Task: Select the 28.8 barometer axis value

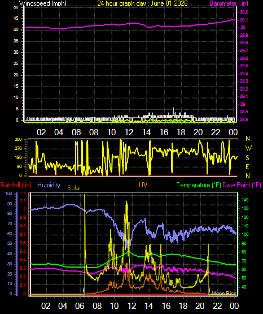Action: pyautogui.click(x=244, y=119)
